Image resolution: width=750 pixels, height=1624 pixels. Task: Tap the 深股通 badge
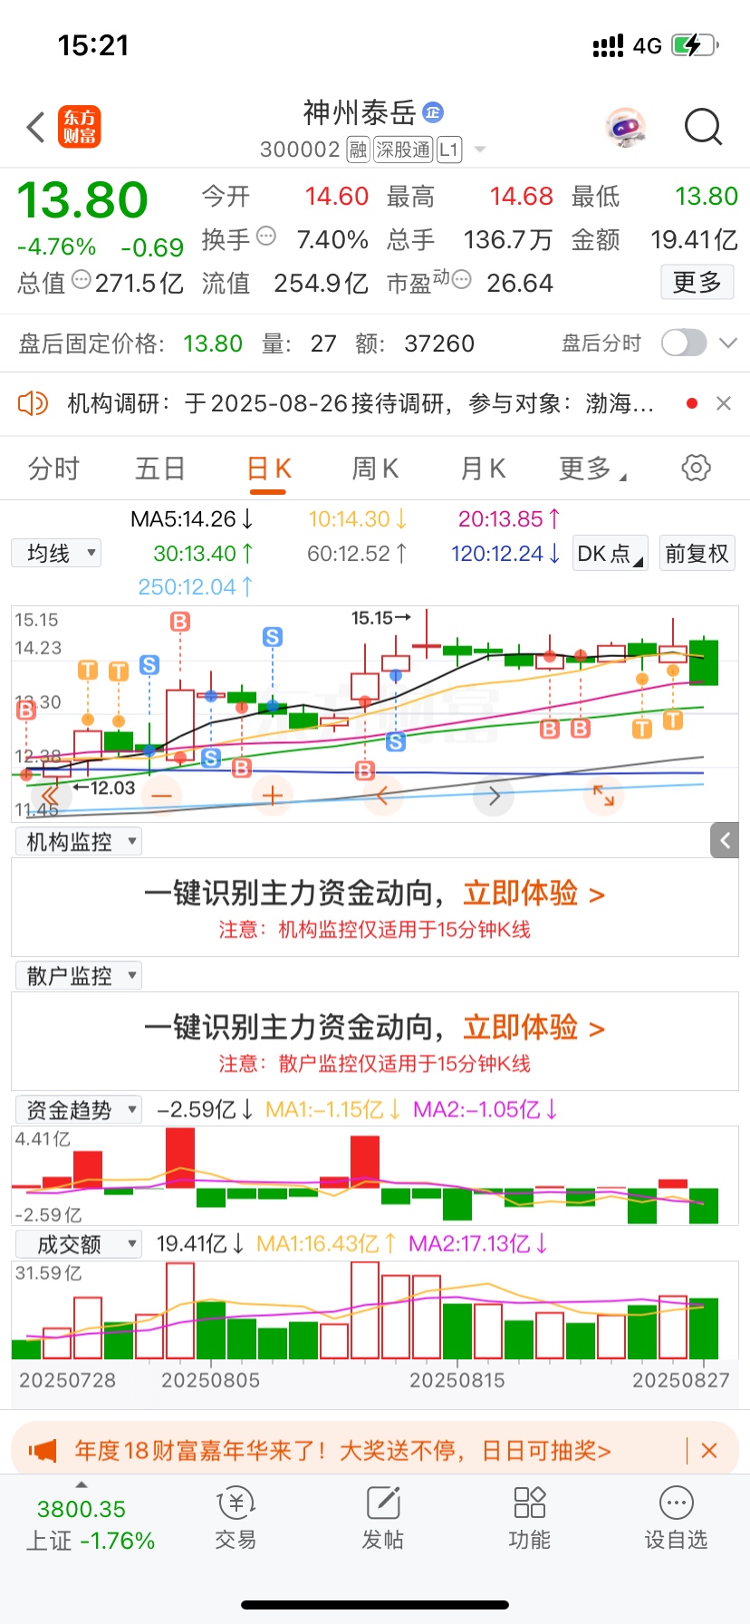point(403,150)
